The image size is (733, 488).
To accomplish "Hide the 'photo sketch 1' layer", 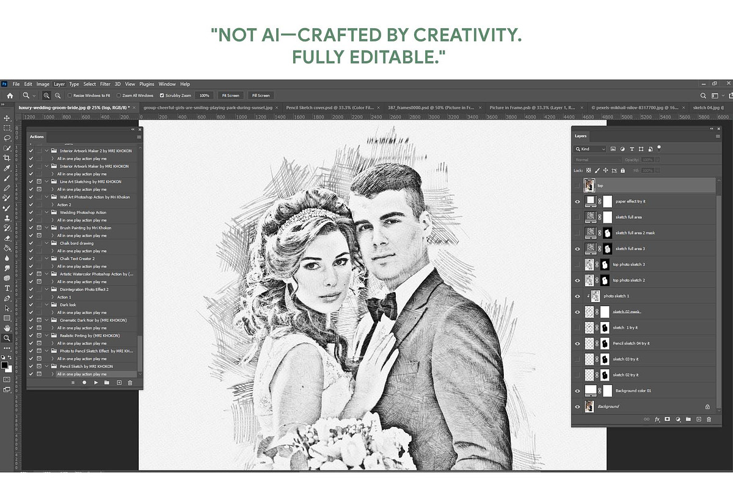I will pyautogui.click(x=578, y=296).
